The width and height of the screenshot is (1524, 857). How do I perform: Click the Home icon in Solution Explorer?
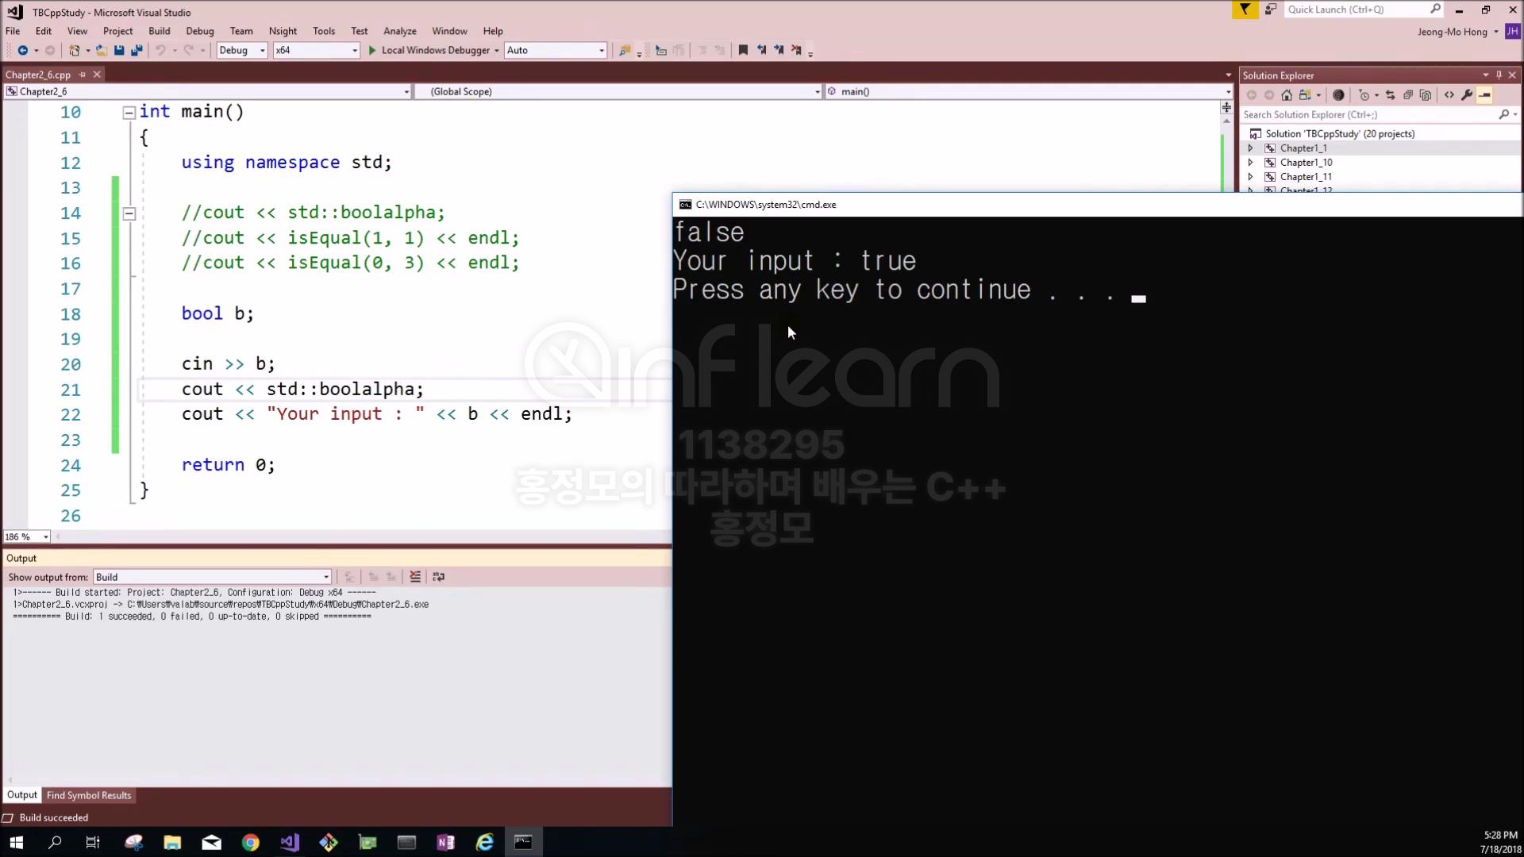coord(1287,95)
